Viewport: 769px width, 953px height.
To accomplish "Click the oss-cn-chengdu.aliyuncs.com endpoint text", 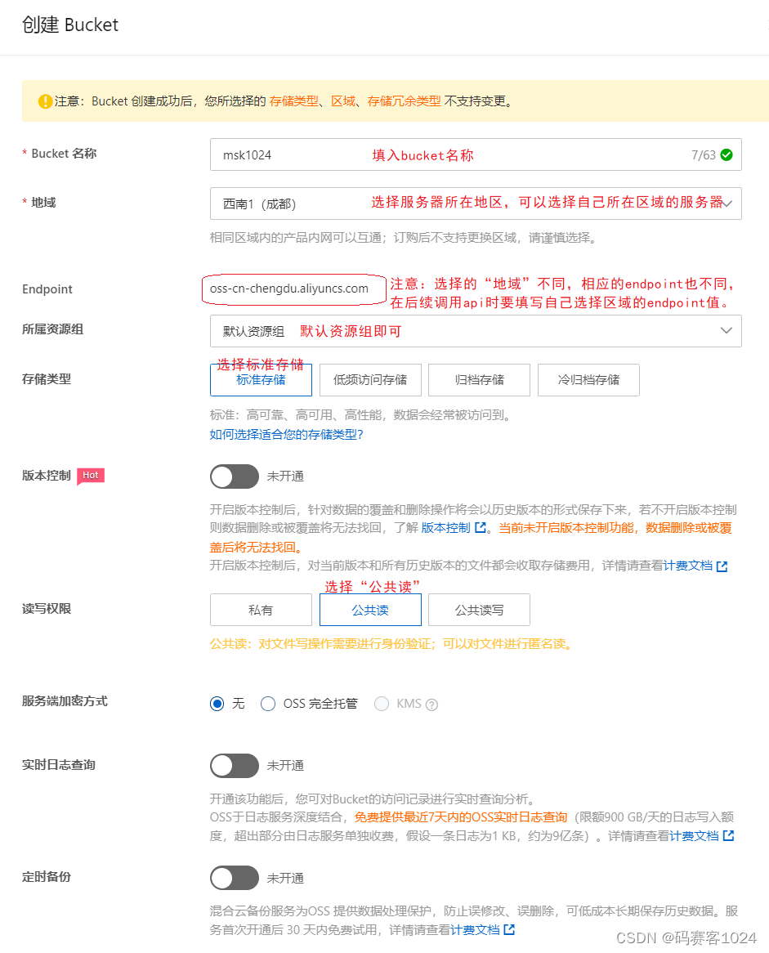I will 289,289.
